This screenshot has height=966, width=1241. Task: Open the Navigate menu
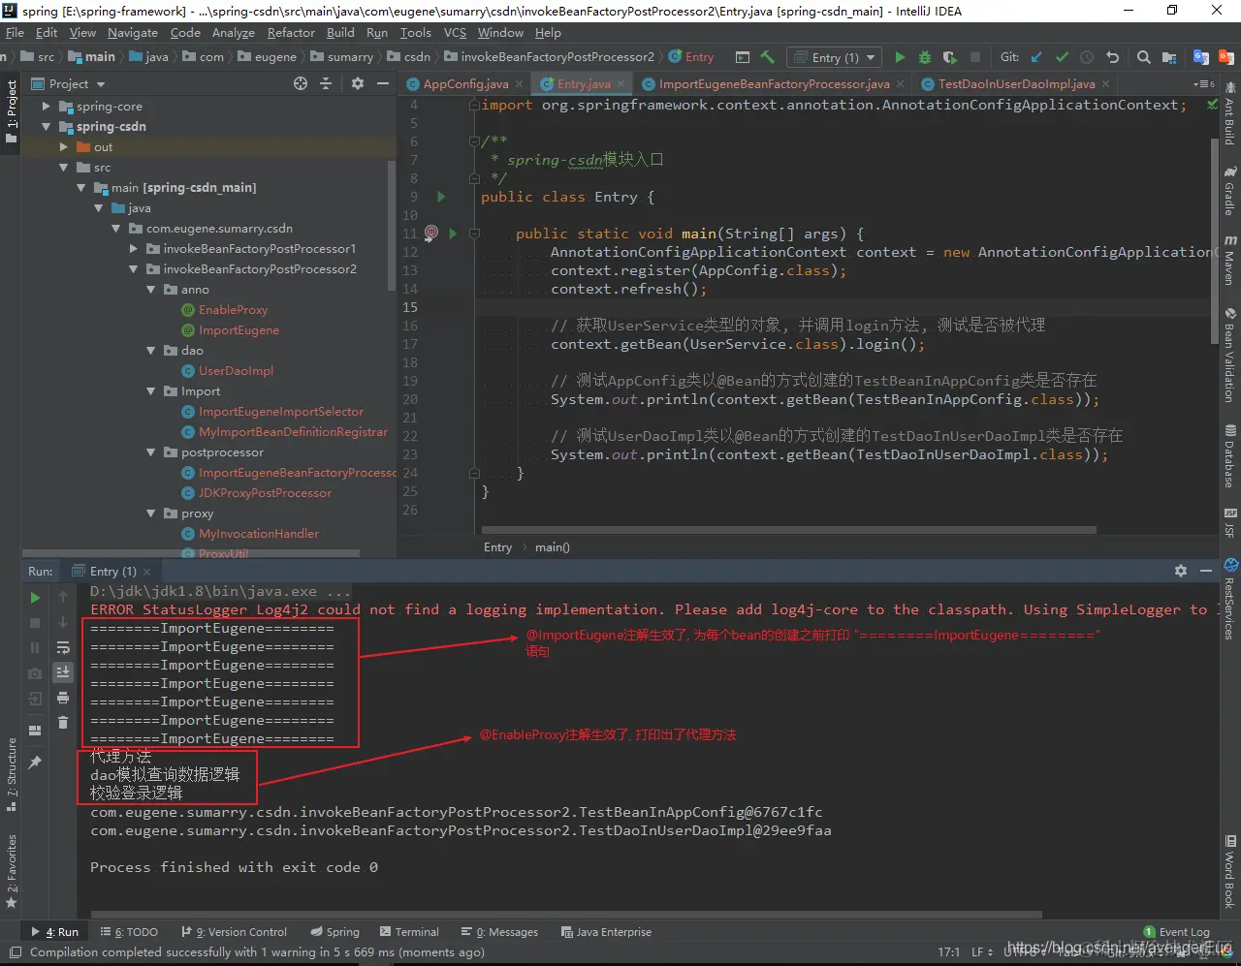click(133, 33)
